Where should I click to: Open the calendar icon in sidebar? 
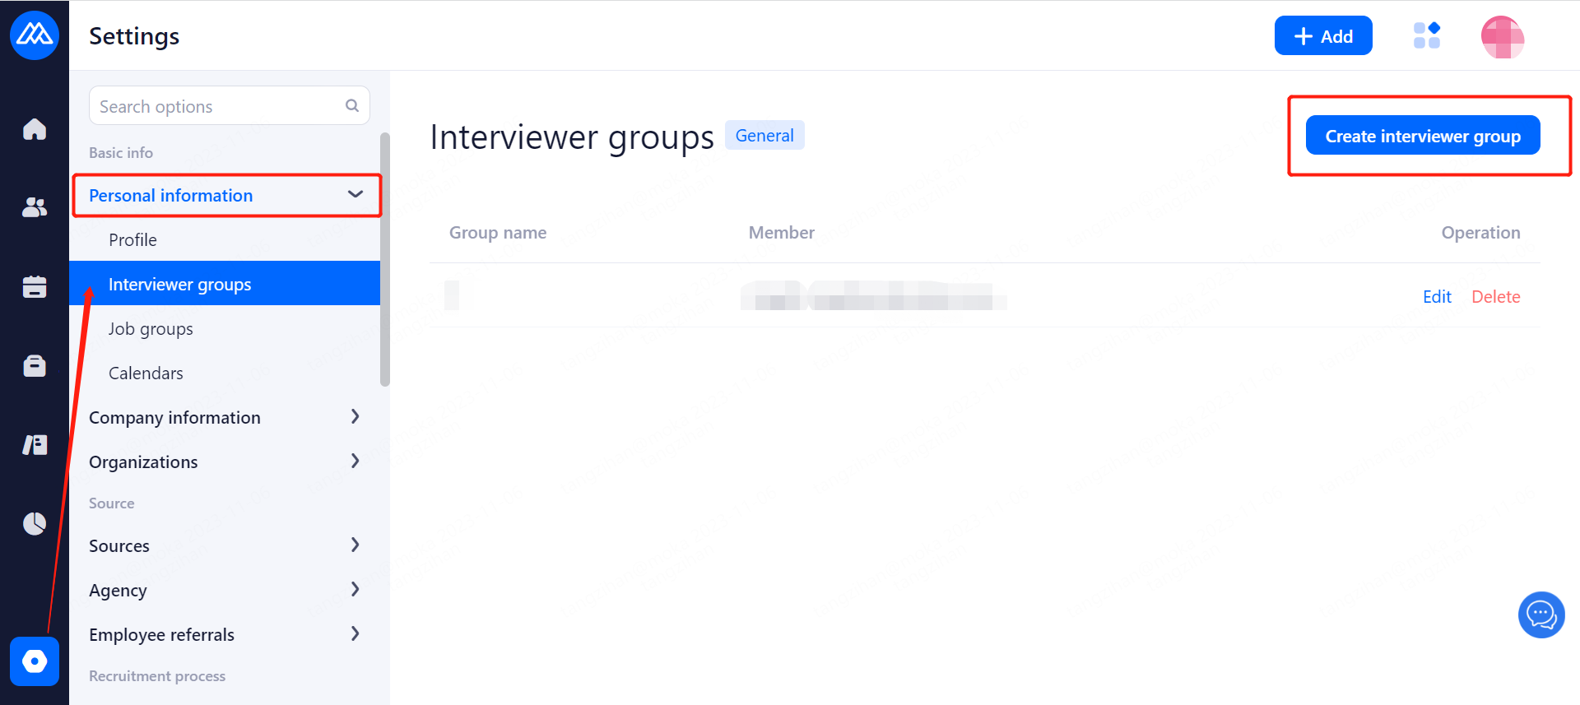tap(35, 286)
